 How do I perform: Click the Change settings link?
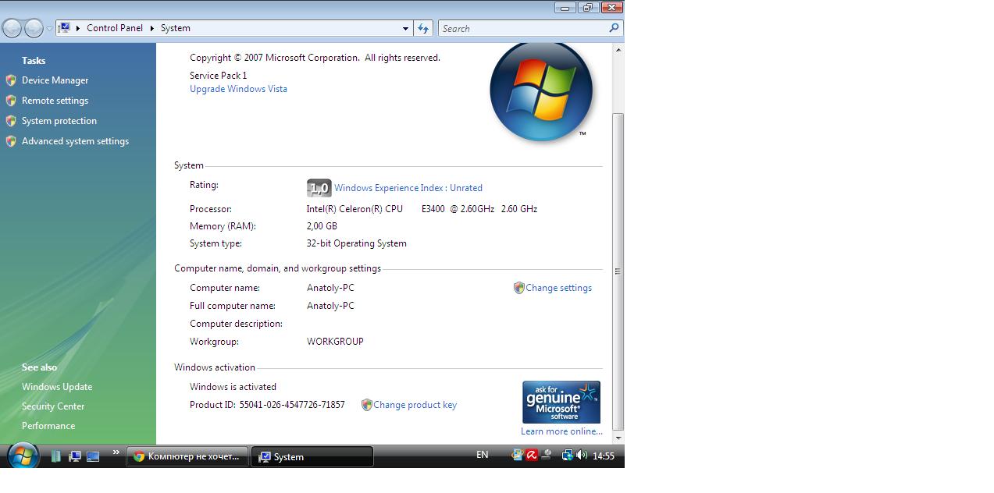click(558, 288)
